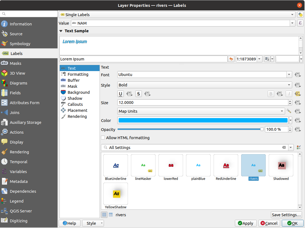
Task: Switch to icon view for text formats
Action: click(x=104, y=215)
